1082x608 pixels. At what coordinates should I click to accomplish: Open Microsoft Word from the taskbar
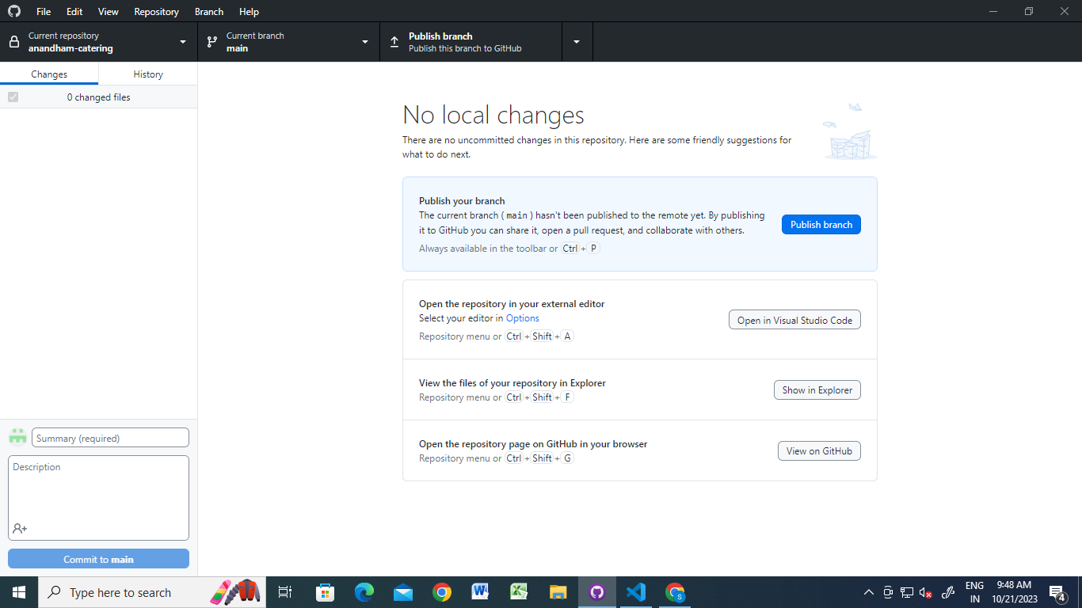(480, 592)
